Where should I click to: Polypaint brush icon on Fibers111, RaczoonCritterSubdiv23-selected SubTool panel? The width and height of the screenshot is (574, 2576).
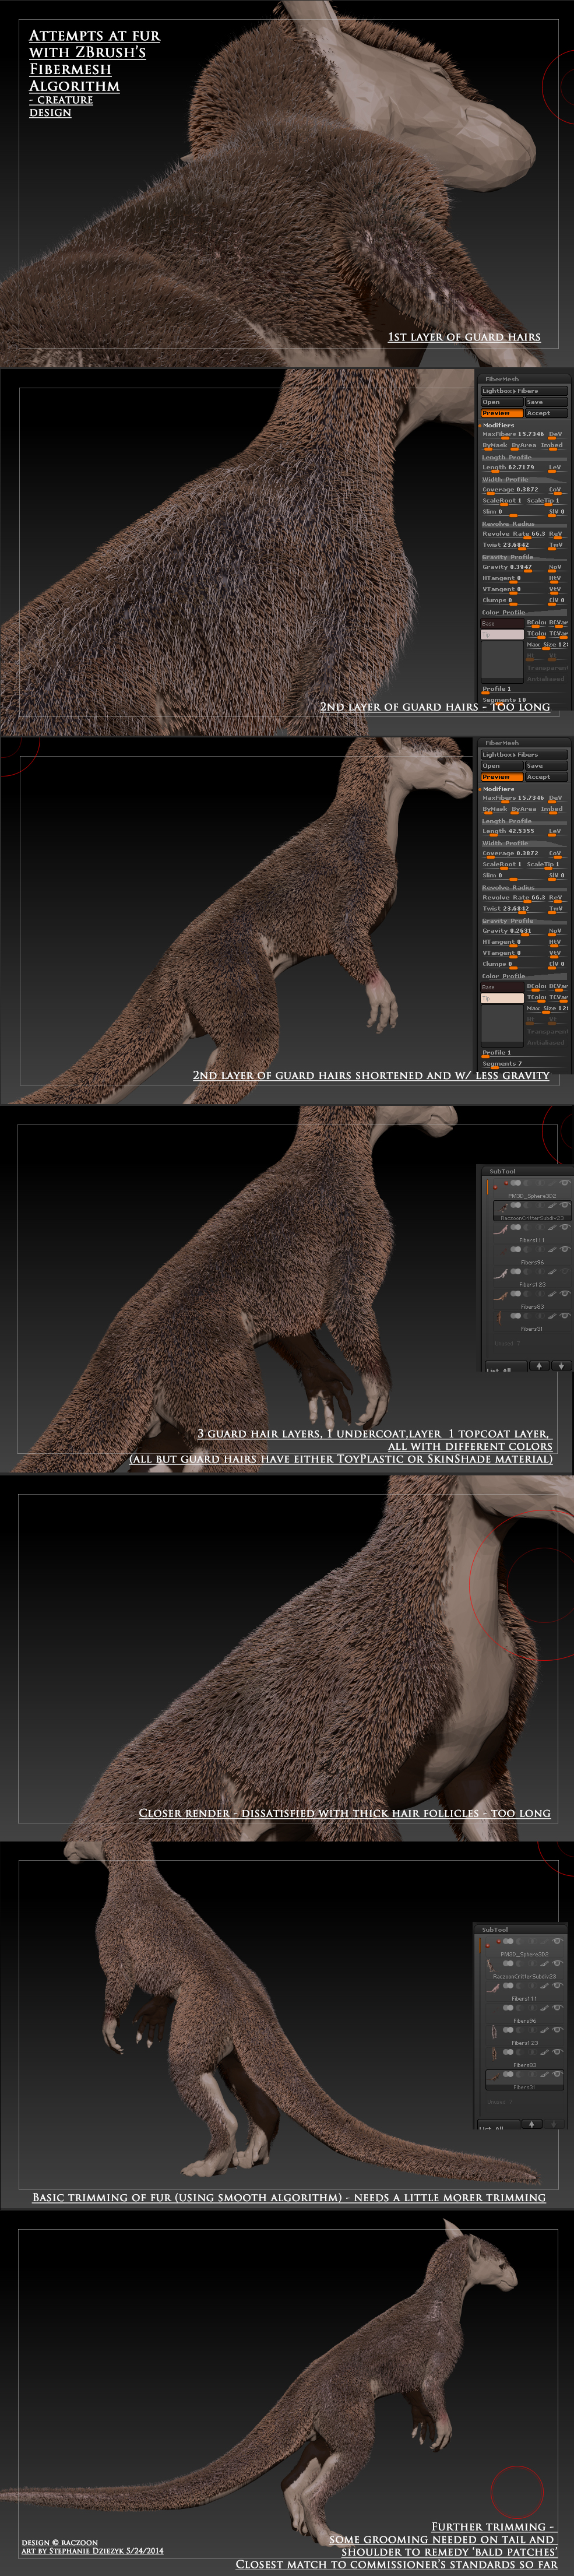552,1228
